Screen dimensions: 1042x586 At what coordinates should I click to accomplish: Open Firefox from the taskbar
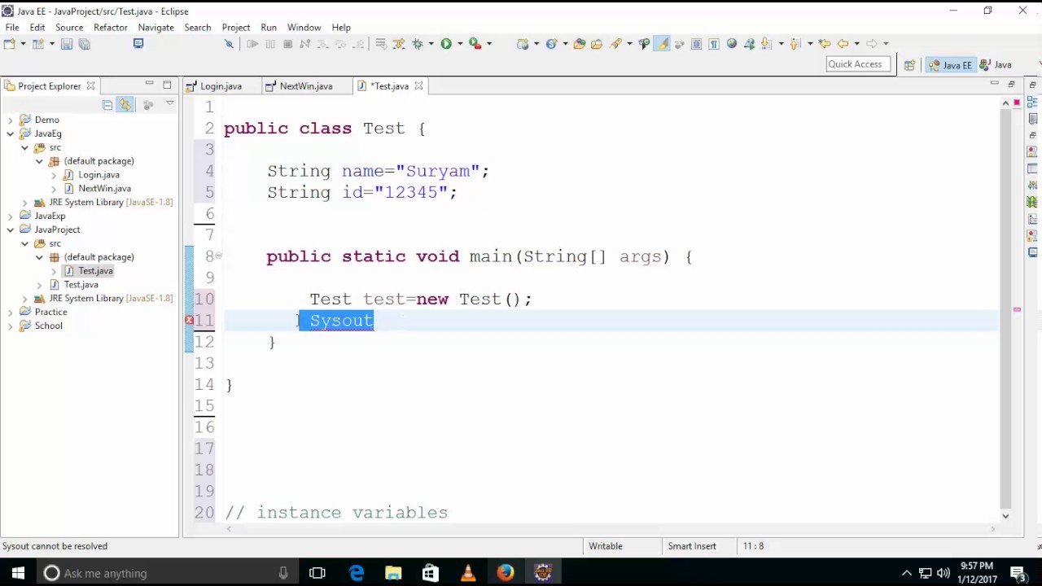506,573
